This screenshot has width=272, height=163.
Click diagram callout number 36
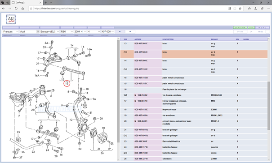point(102,153)
